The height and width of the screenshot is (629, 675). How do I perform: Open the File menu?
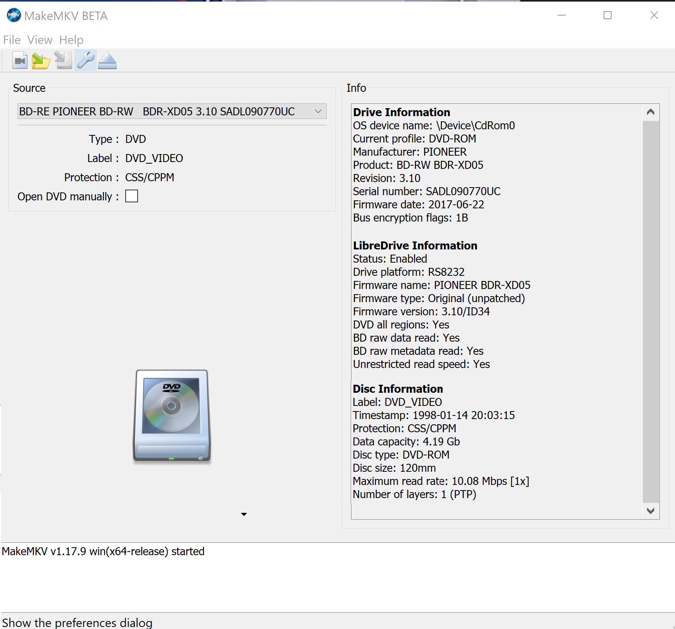tap(12, 40)
